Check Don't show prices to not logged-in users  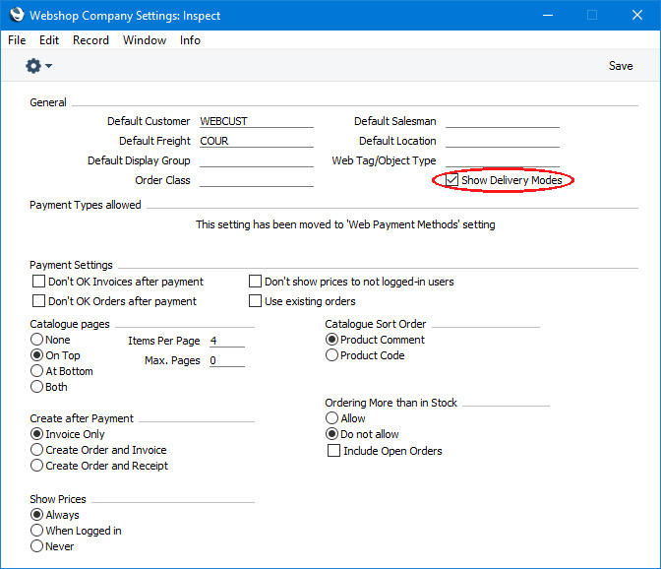(255, 282)
